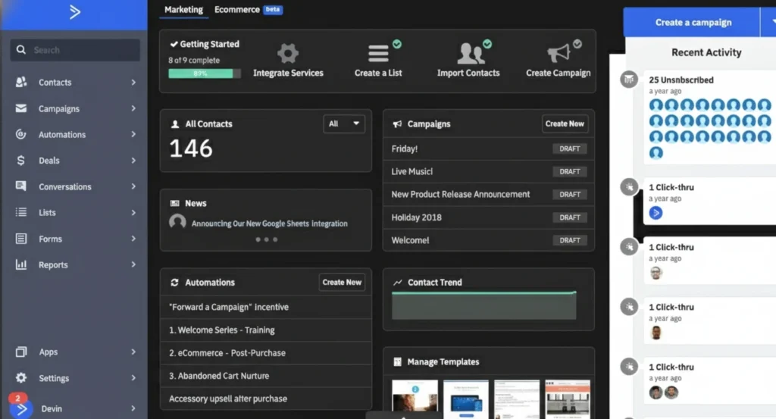Click the Getting Started 89% progress bar

205,73
